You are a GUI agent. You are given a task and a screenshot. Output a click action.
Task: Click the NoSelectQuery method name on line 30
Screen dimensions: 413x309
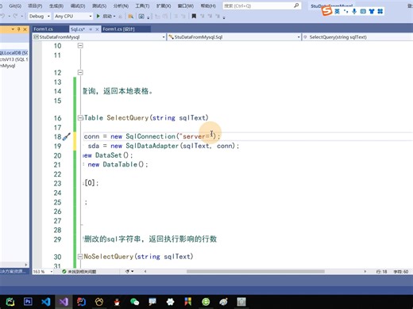pyautogui.click(x=109, y=257)
